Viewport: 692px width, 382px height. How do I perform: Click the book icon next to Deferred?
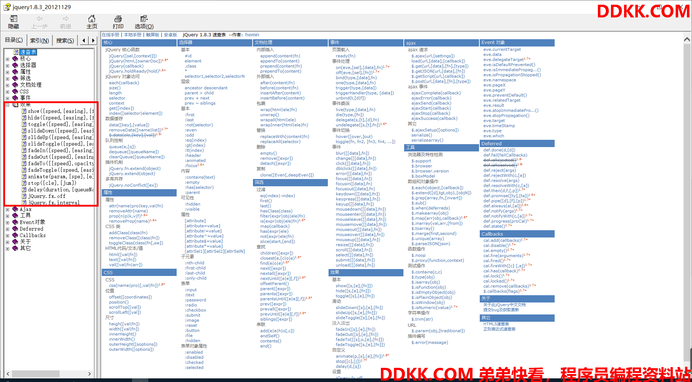[x=15, y=229]
